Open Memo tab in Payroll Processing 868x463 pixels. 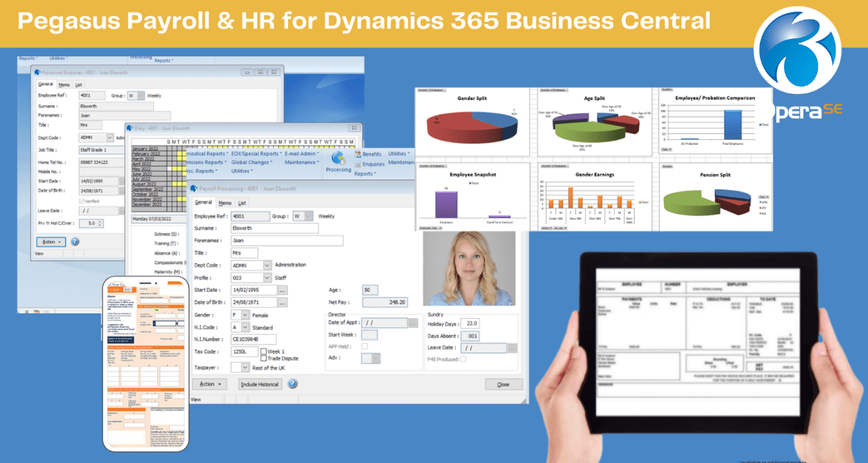pos(225,203)
